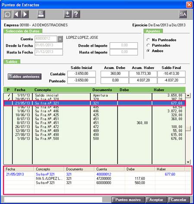The image size is (194, 204).
Task: Toggle the check mark on Su fra nº 320 row
Action: pos(9,99)
